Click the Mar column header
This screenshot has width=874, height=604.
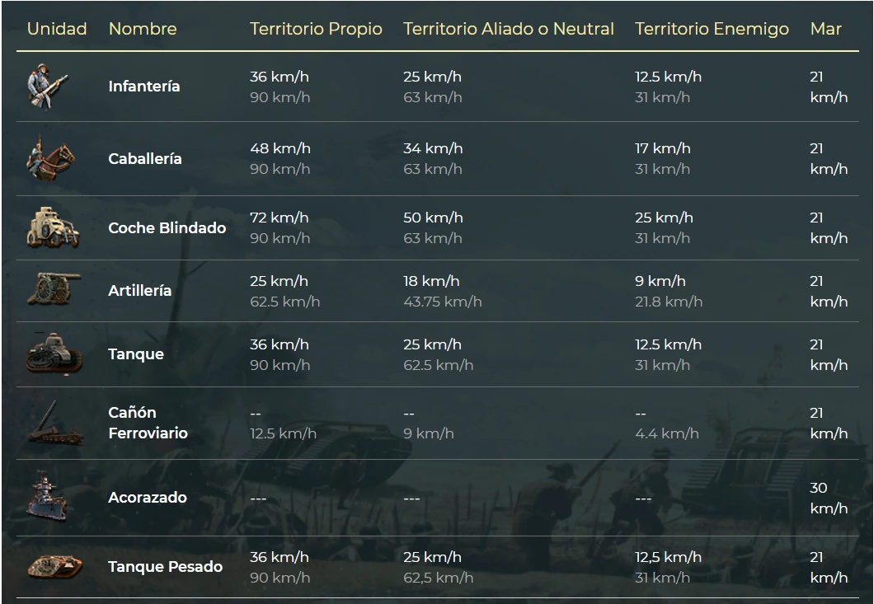click(825, 29)
